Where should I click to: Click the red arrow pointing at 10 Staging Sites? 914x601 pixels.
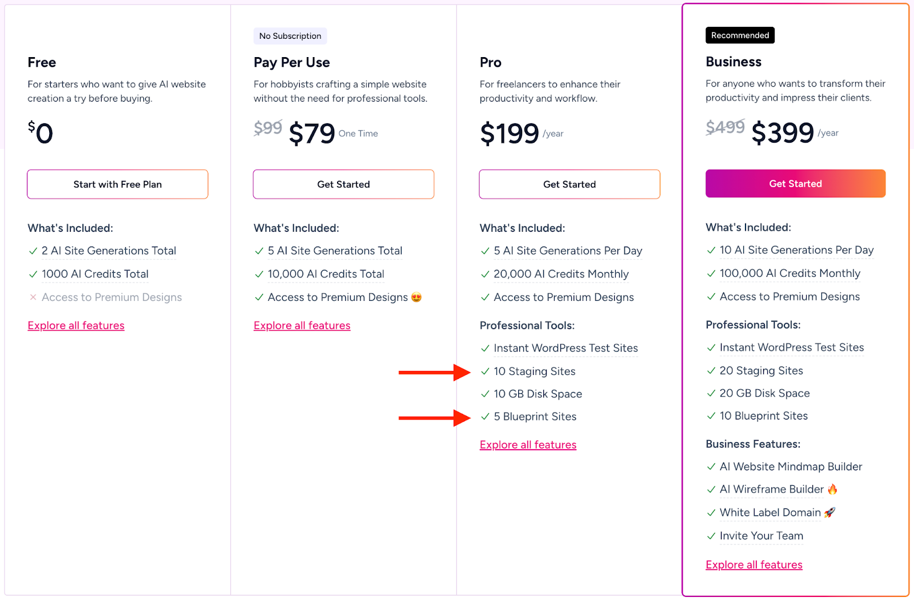coord(434,371)
